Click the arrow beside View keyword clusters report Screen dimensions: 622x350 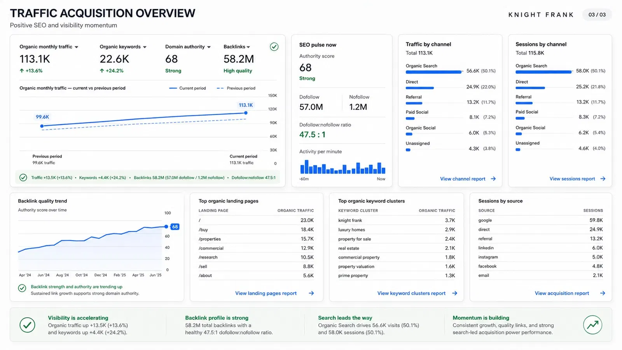455,293
